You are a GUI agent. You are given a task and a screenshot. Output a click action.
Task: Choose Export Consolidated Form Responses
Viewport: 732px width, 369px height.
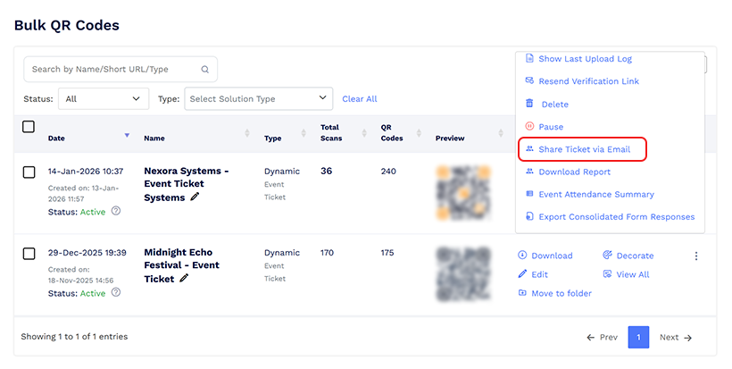coord(611,217)
